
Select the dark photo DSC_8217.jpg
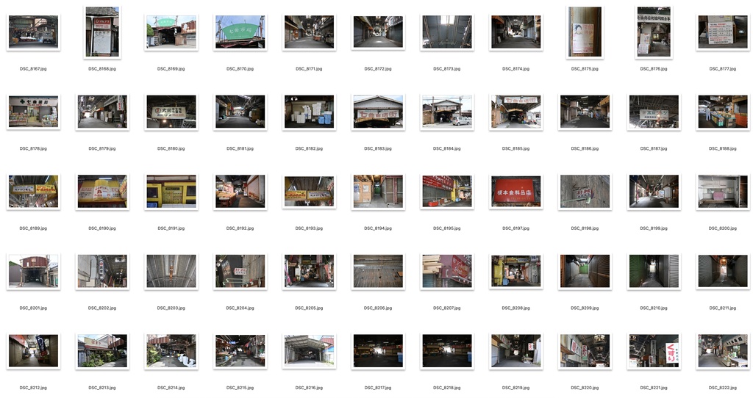[x=378, y=351]
